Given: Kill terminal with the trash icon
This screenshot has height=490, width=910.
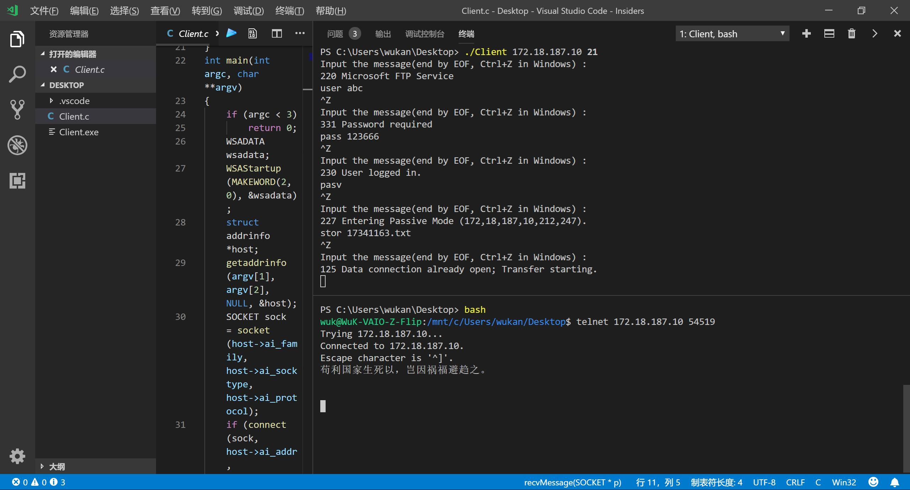Looking at the screenshot, I should [851, 34].
